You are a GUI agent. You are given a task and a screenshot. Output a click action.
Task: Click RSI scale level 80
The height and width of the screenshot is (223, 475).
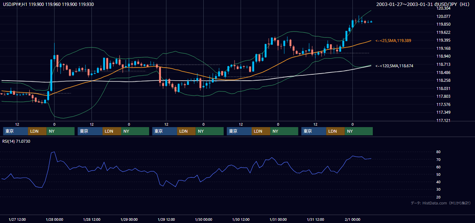tap(439, 152)
